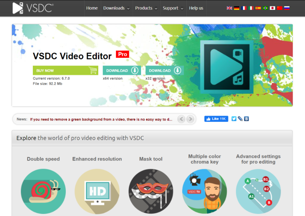Open the Help us page
This screenshot has width=305, height=216.
pyautogui.click(x=196, y=8)
